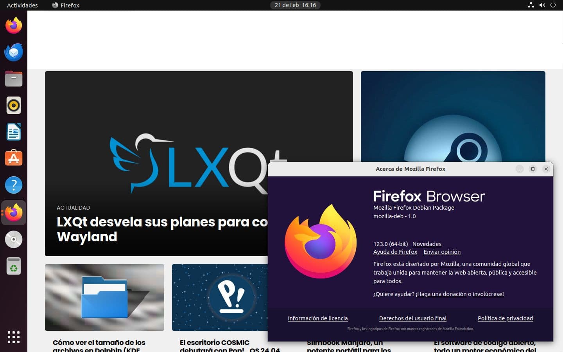The width and height of the screenshot is (563, 352).
Task: Open the blue folder Dolphin article thumbnail
Action: (104, 297)
